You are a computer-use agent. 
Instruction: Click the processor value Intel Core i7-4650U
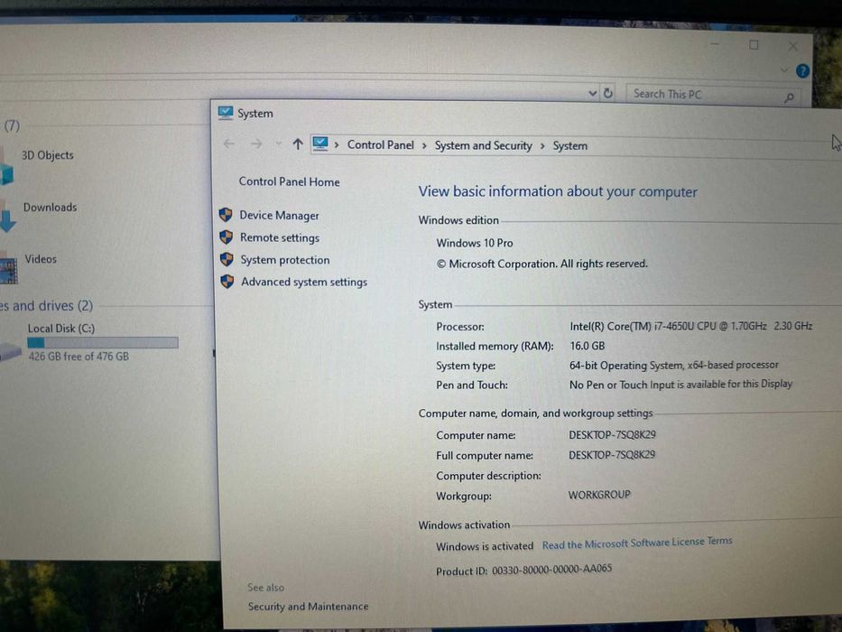click(690, 326)
